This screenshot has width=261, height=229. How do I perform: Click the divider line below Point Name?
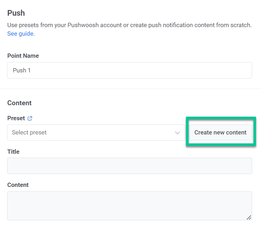pyautogui.click(x=130, y=88)
